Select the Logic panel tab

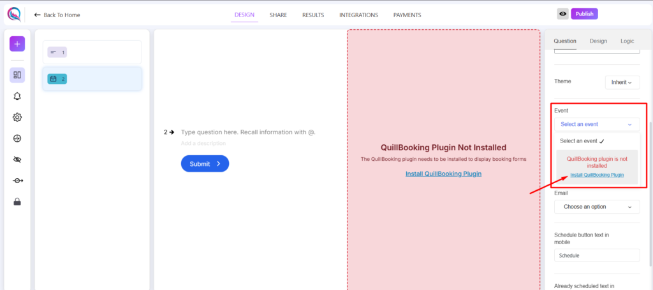click(627, 41)
